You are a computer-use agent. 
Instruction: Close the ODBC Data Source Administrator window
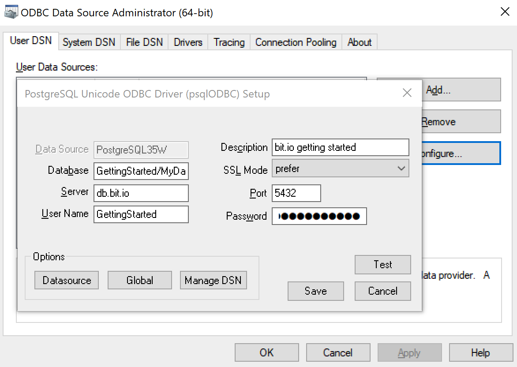[505, 12]
